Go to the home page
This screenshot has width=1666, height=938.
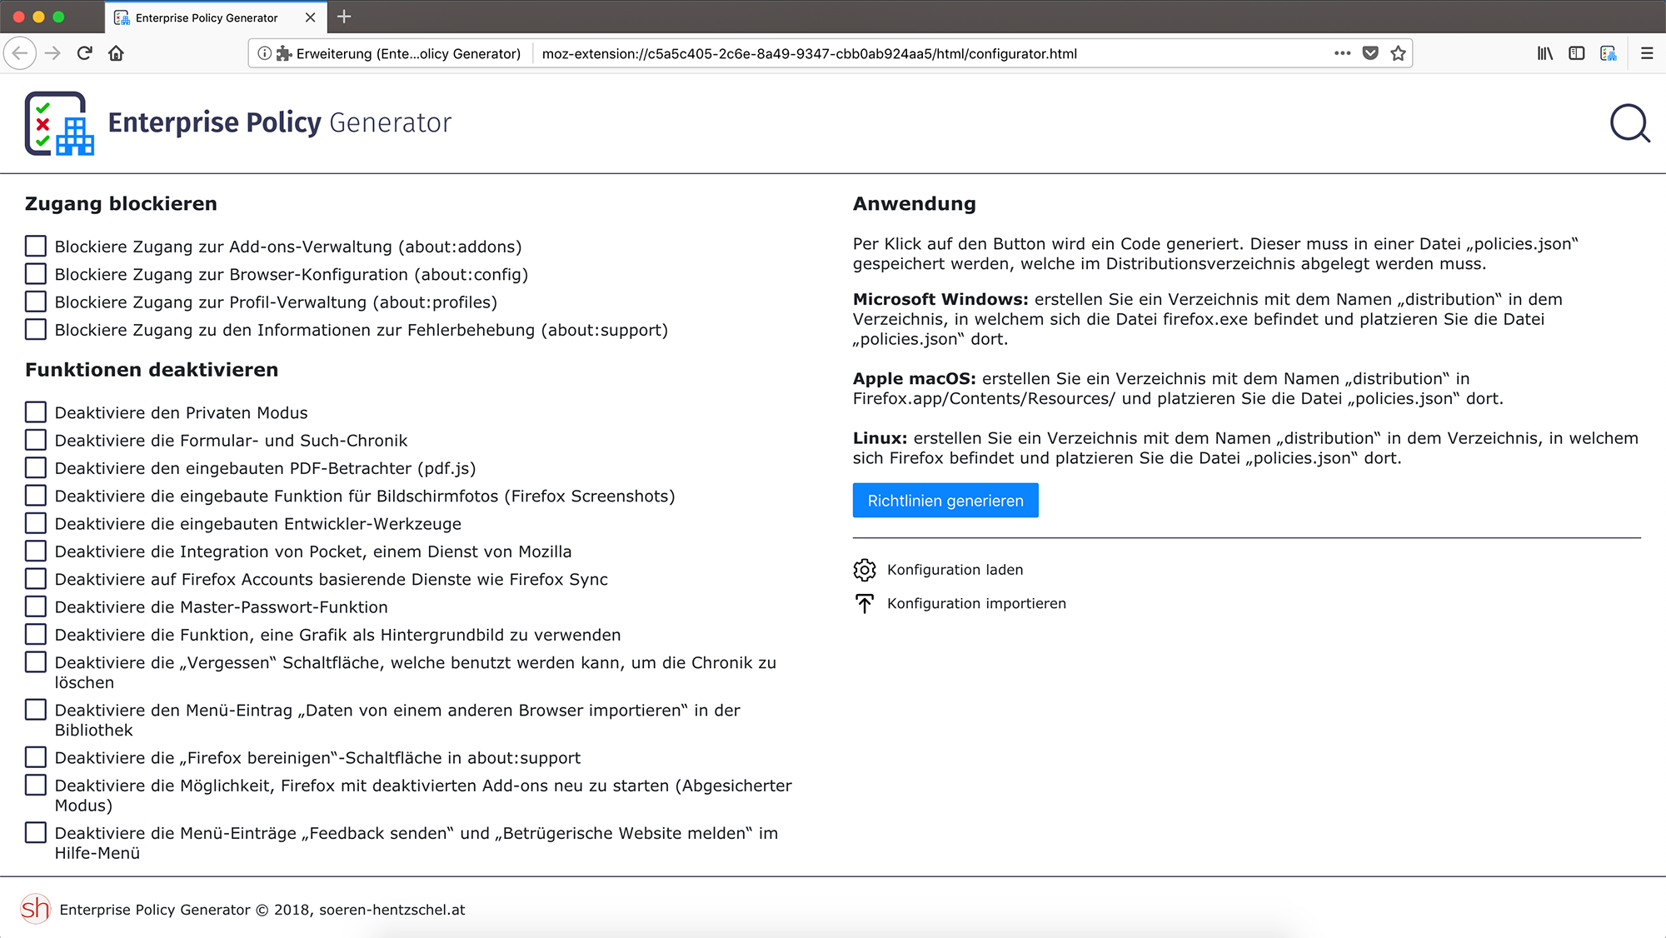116,53
